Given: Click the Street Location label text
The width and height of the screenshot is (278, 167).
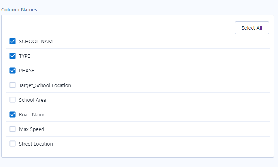Looking at the screenshot, I should [x=36, y=144].
